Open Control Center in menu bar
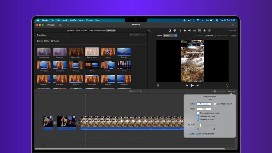Image resolution: width=272 pixels, height=153 pixels. pos(217,20)
